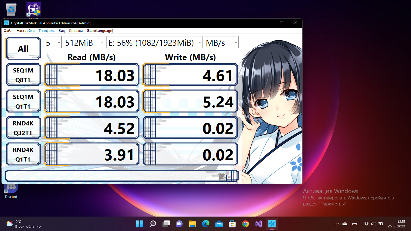The width and height of the screenshot is (411, 231).
Task: Open the 512MiB test size dropdown
Action: tap(84, 43)
